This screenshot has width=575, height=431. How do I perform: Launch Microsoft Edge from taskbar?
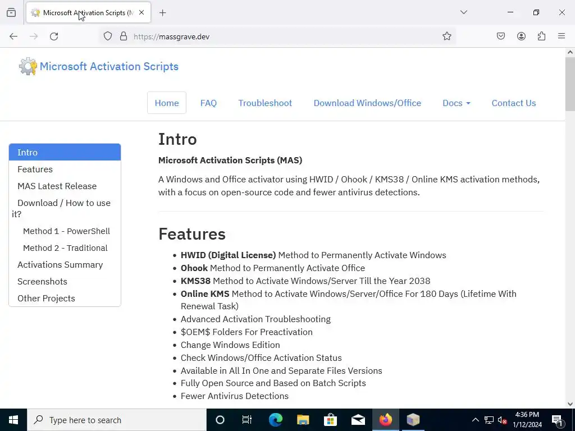pos(275,420)
